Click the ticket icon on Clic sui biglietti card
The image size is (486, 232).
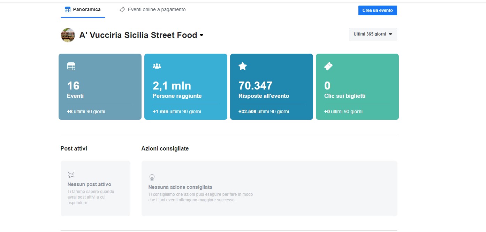(328, 66)
